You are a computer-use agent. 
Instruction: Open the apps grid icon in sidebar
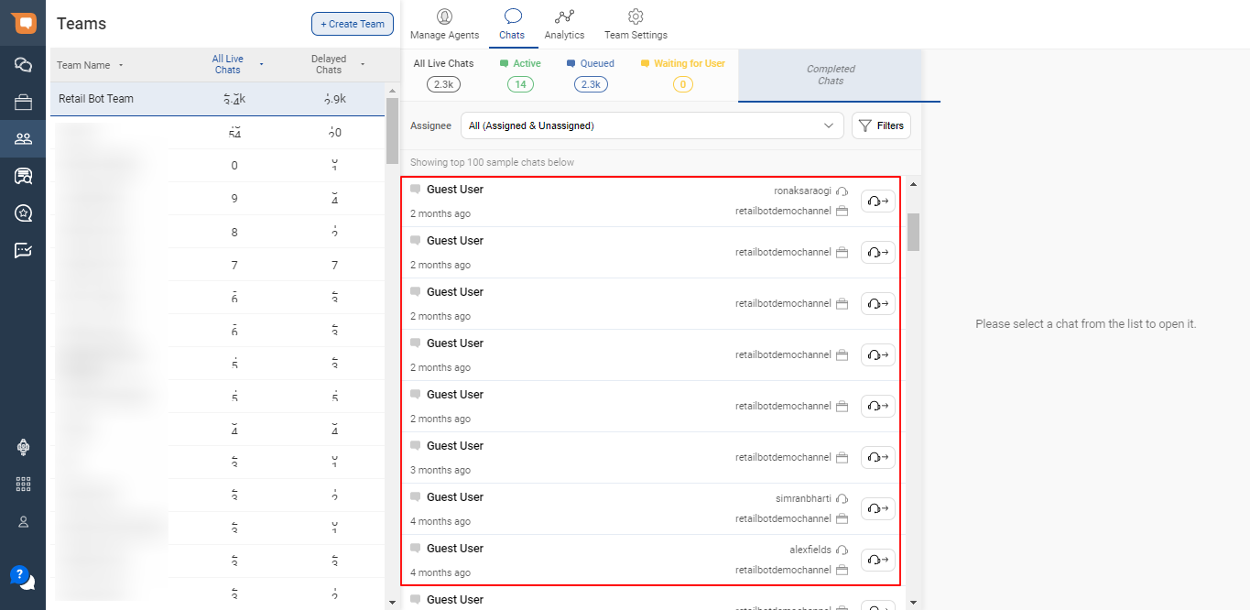pos(24,485)
